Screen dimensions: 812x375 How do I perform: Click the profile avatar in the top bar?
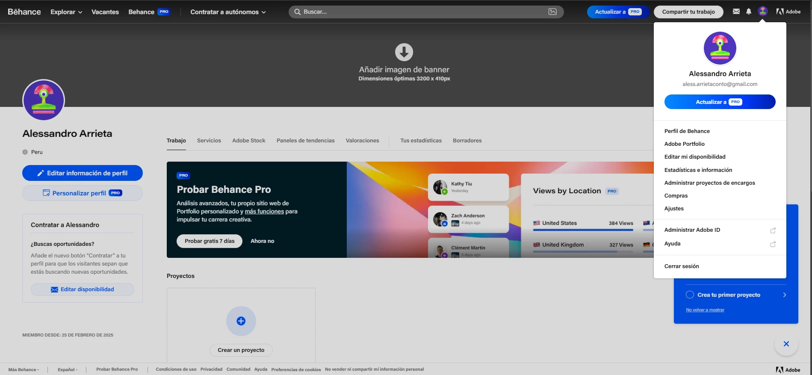(762, 12)
